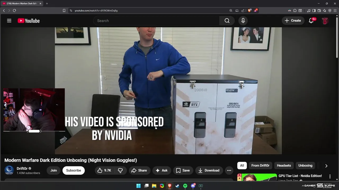Select the Unboxing filter chip
This screenshot has height=190, width=339.
click(305, 165)
